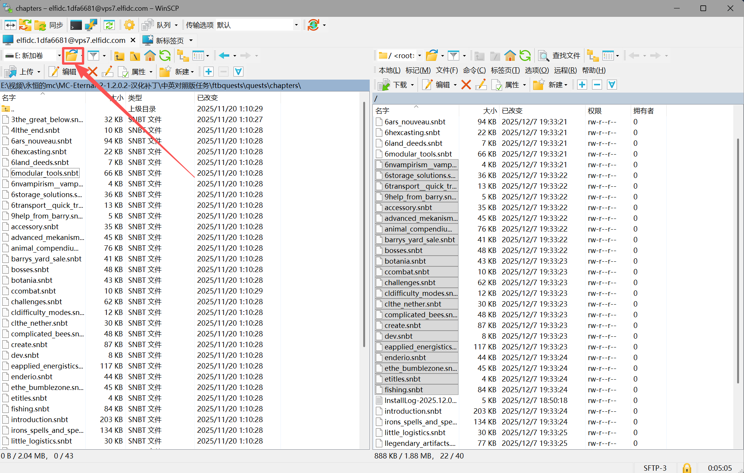Expand the remote root path dropdown
The width and height of the screenshot is (744, 473).
pyautogui.click(x=419, y=56)
